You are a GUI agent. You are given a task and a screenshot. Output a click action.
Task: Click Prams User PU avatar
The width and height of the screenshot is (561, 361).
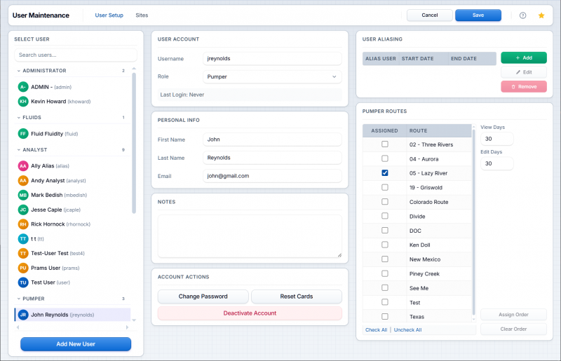23,268
